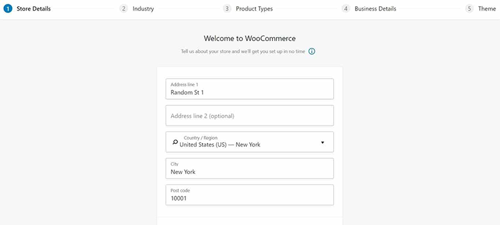Click the step 3 number badge
The image size is (500, 225).
coord(227,9)
